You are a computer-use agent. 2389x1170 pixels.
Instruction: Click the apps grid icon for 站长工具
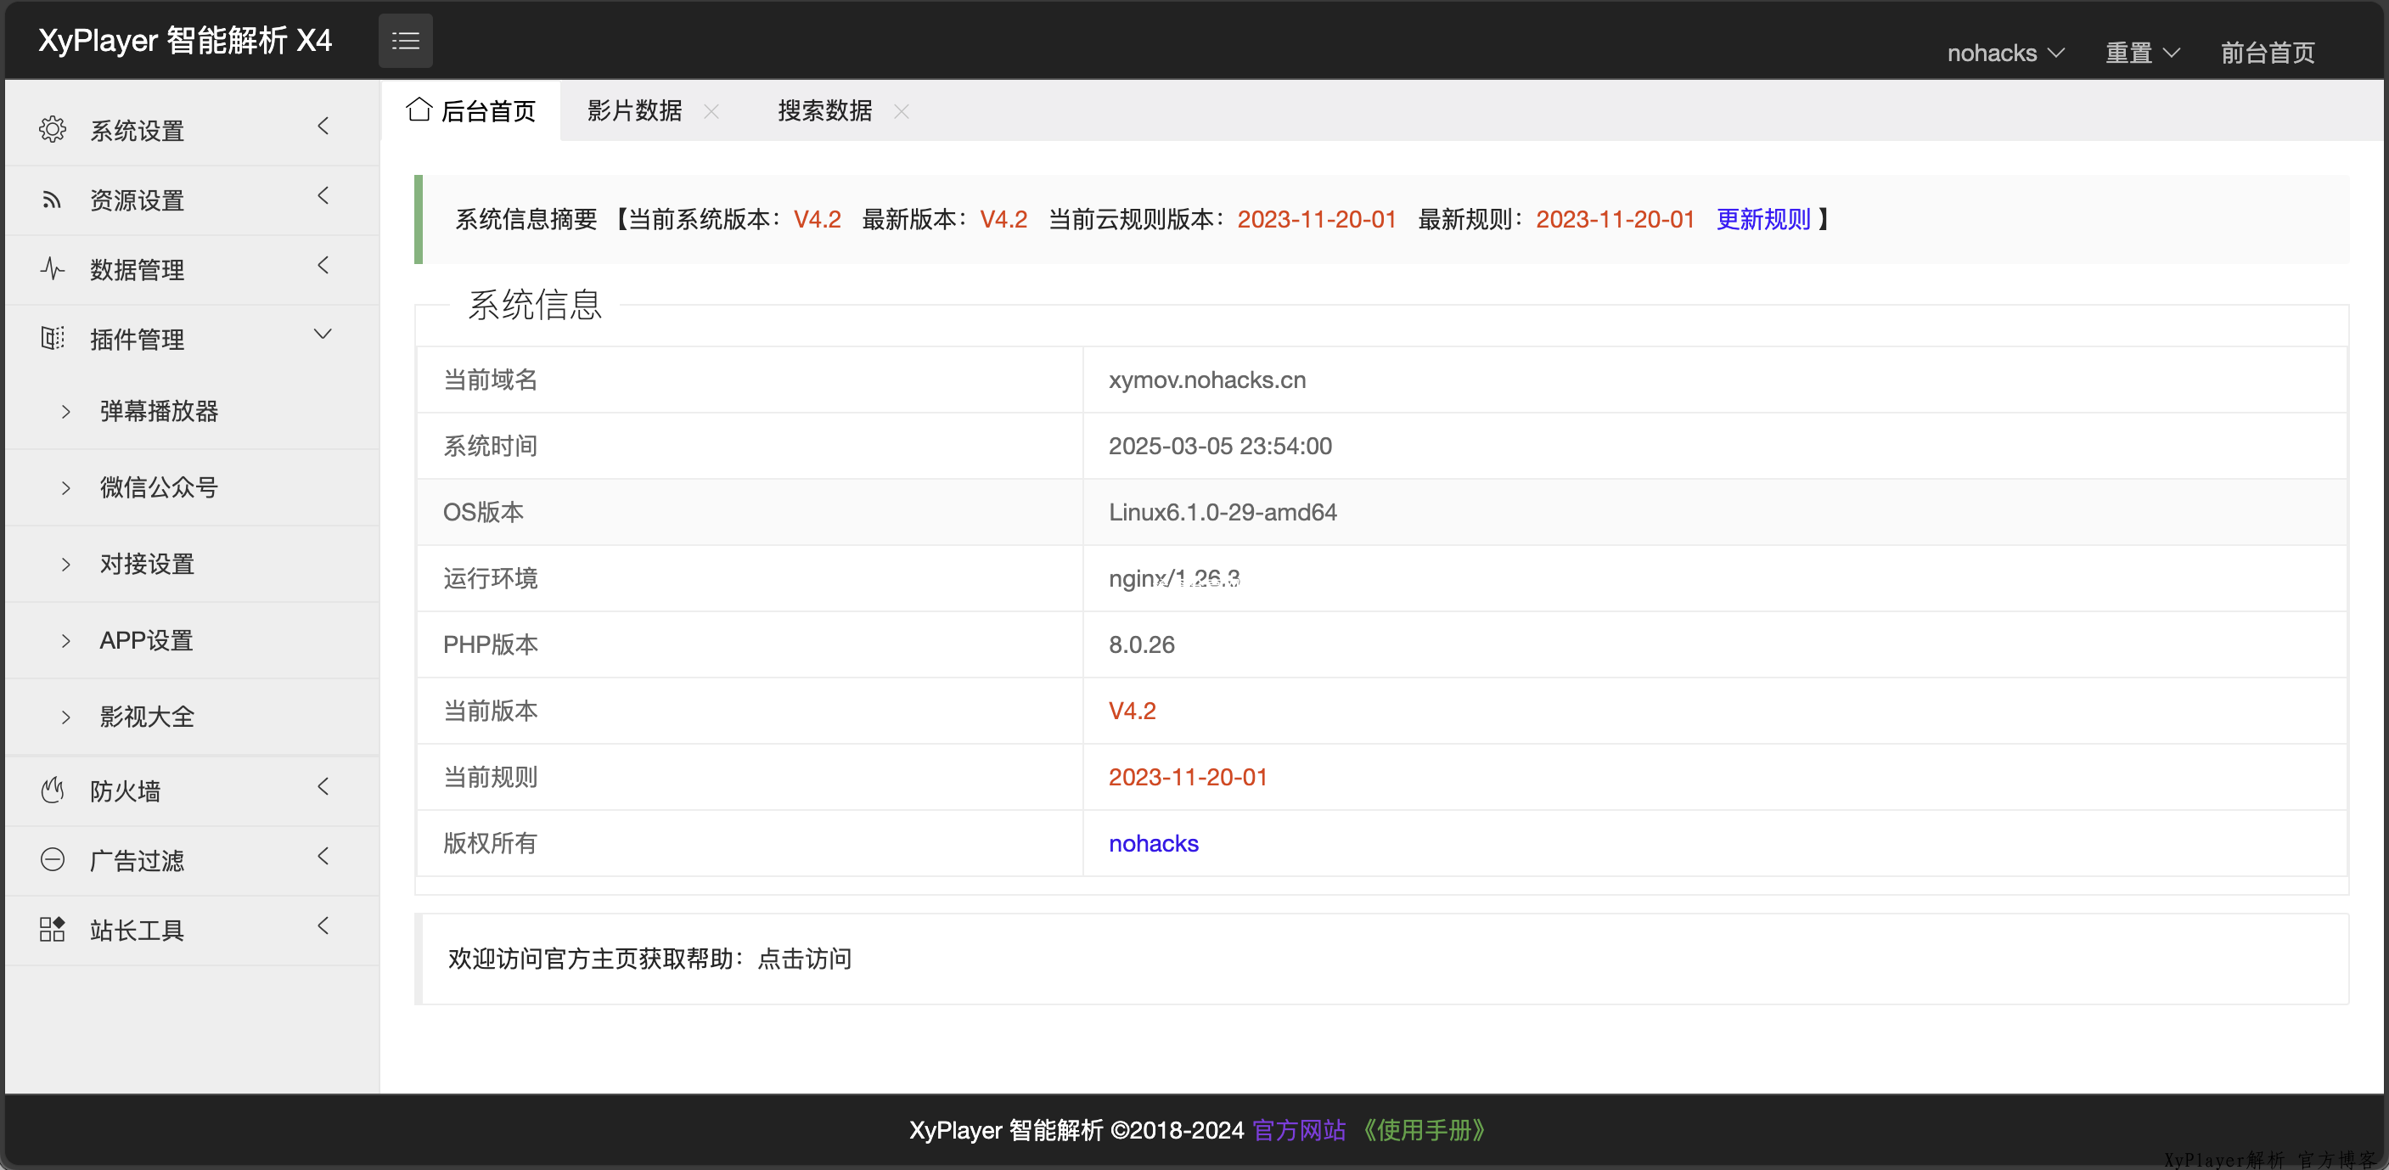coord(52,930)
